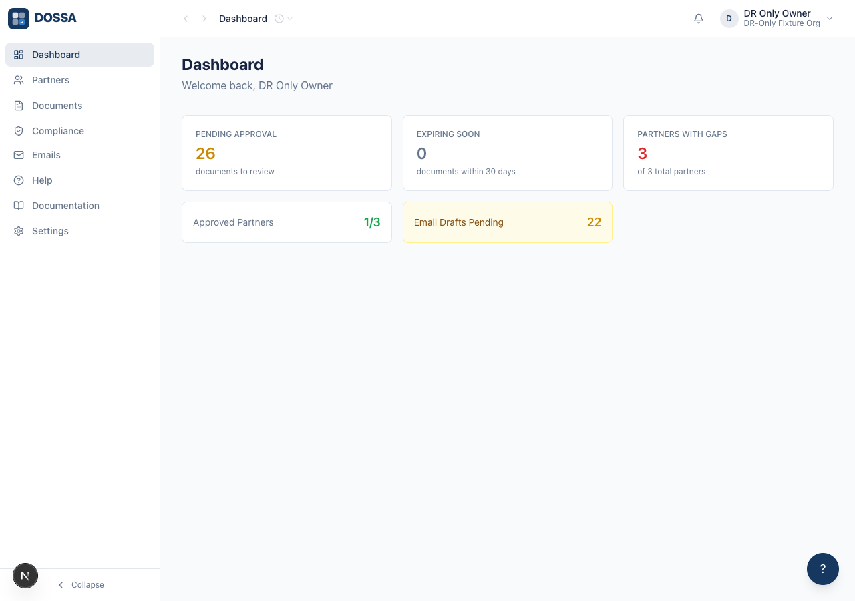Screen dimensions: 855x601
Task: Click the Compliance shield icon
Action: (19, 131)
